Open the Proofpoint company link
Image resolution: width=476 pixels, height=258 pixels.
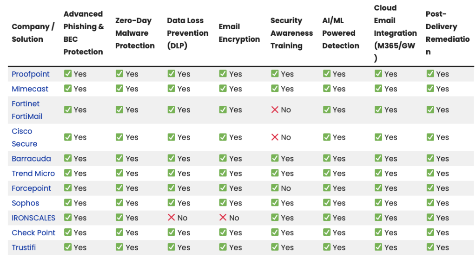tap(30, 74)
